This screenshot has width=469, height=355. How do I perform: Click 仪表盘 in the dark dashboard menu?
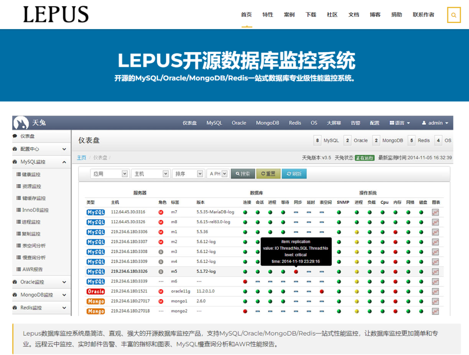coord(190,123)
